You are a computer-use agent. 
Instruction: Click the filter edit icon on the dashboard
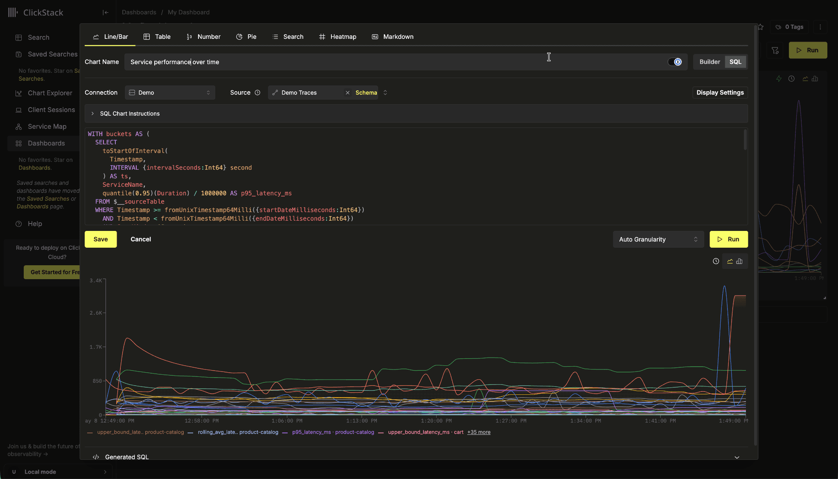coord(775,50)
